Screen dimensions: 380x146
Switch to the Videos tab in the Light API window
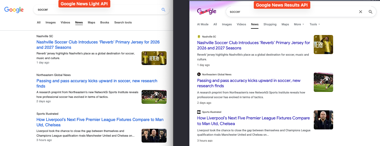click(65, 23)
